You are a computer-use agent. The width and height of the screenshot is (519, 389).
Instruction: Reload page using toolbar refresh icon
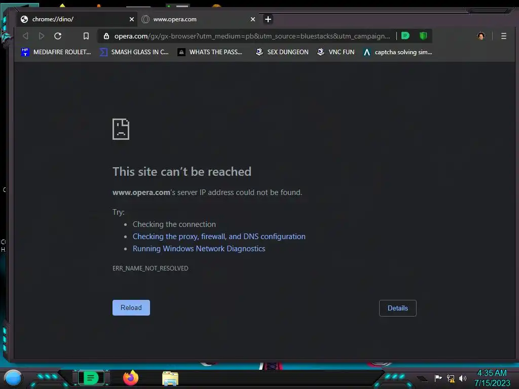click(58, 36)
